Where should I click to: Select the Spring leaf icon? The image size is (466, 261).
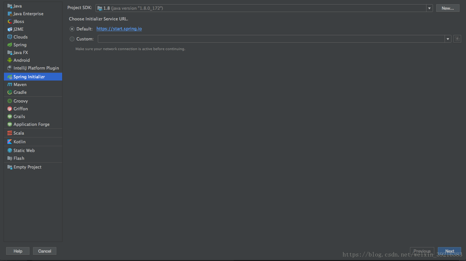coord(10,45)
